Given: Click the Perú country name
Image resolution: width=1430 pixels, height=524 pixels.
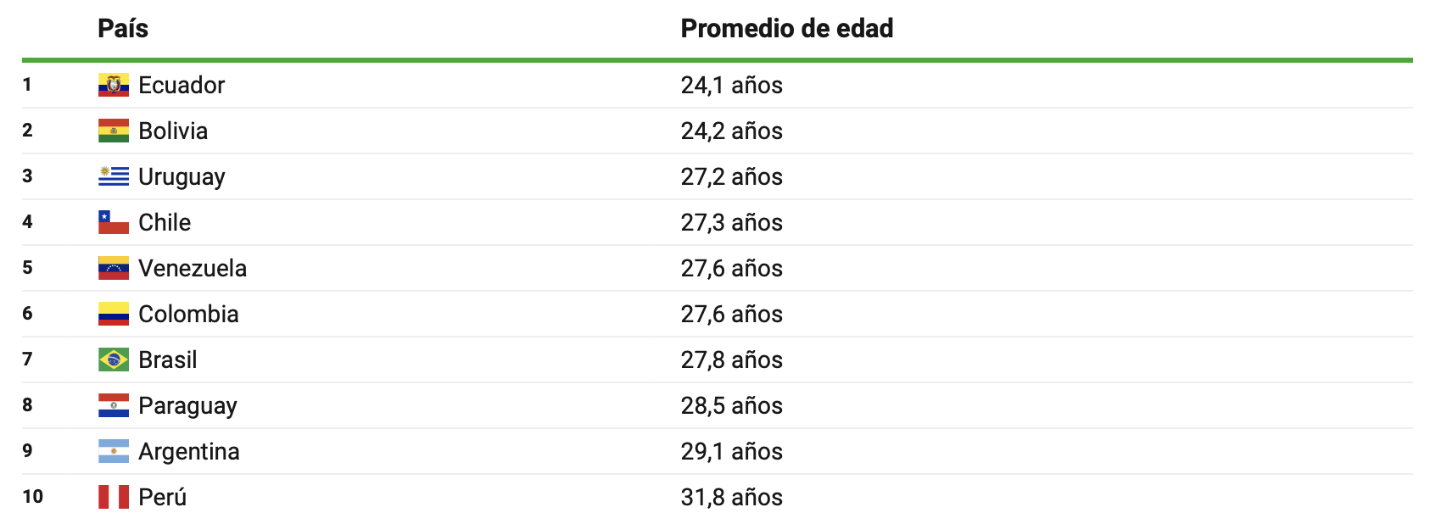Looking at the screenshot, I should [163, 497].
